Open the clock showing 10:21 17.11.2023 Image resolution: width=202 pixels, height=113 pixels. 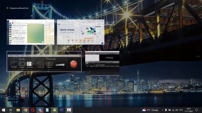point(189,110)
